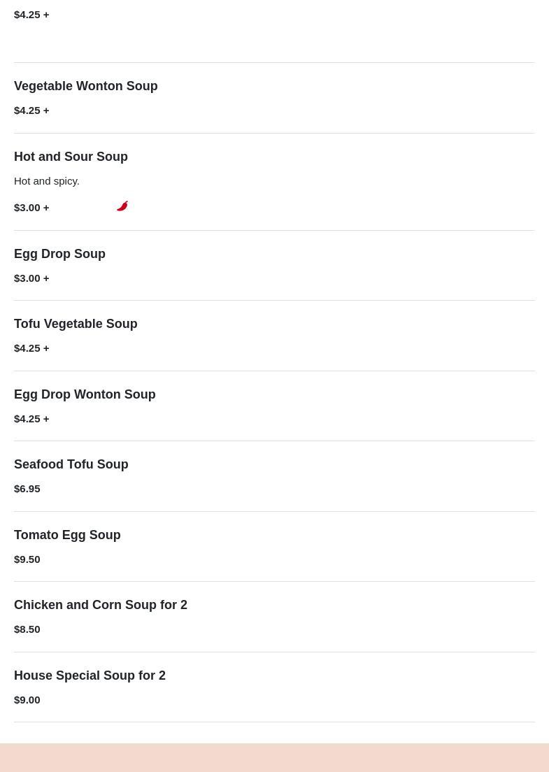Screen dimensions: 549x772
Task: Click the $8.50 price label
Action: [x=27, y=629]
